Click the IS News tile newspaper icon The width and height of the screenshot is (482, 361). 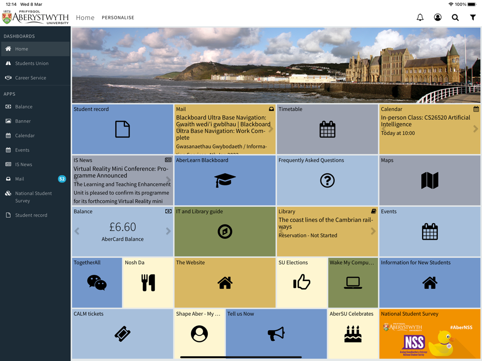coord(168,160)
